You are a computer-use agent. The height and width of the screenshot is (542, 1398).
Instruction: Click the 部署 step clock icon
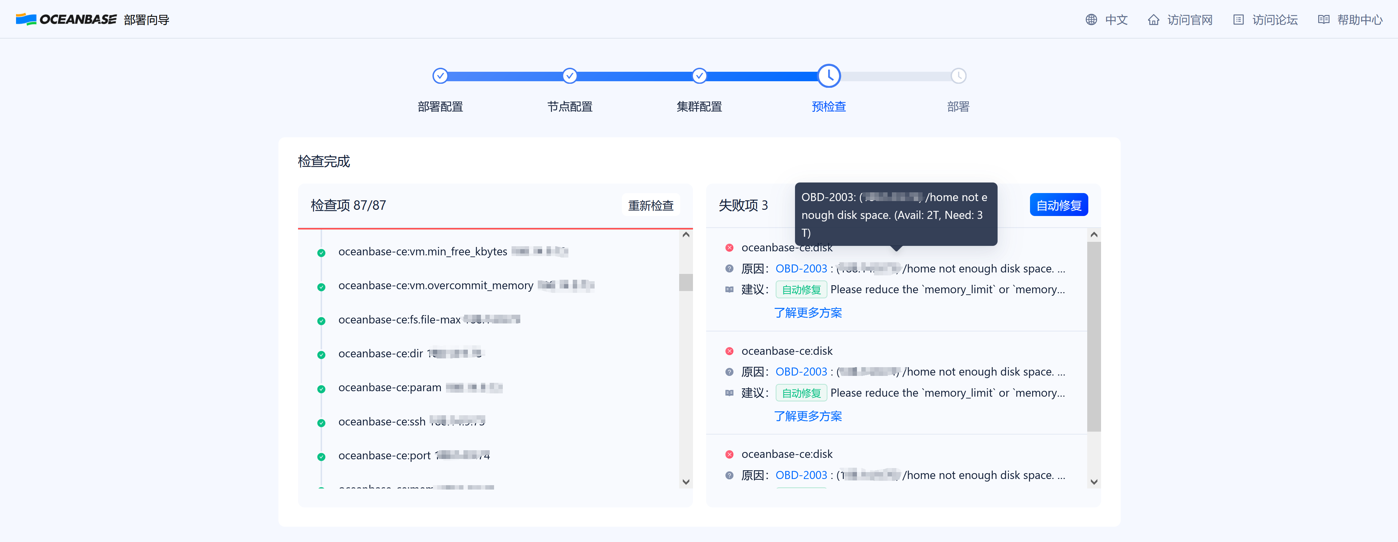coord(958,75)
